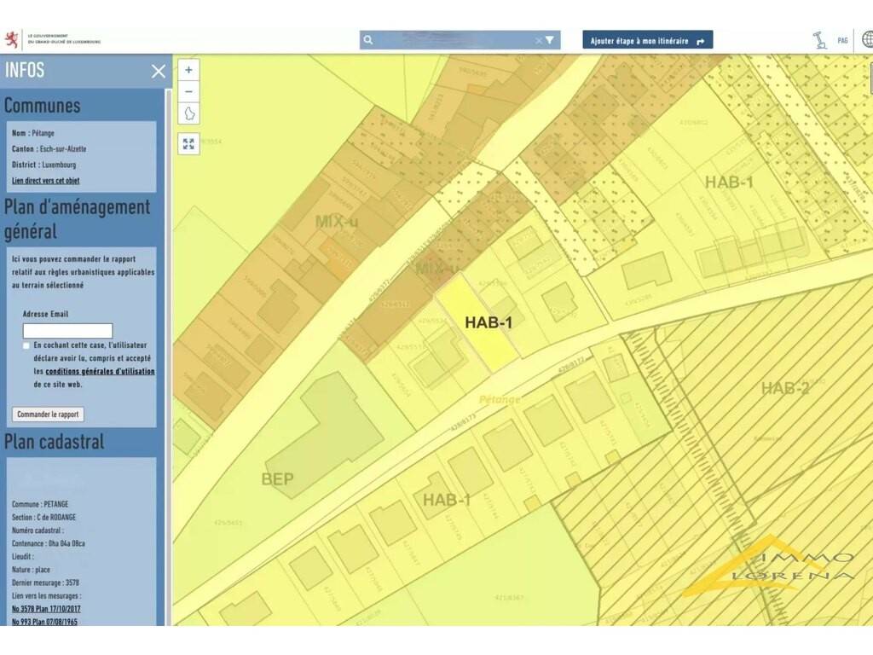The height and width of the screenshot is (655, 873).
Task: Open Lien direct vers cet objet
Action: 46,181
